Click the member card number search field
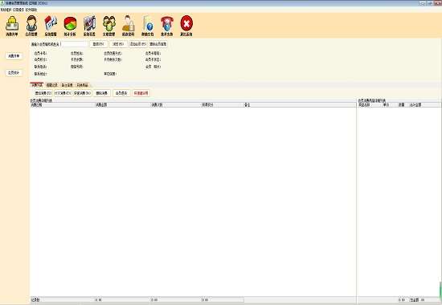 [x=75, y=44]
